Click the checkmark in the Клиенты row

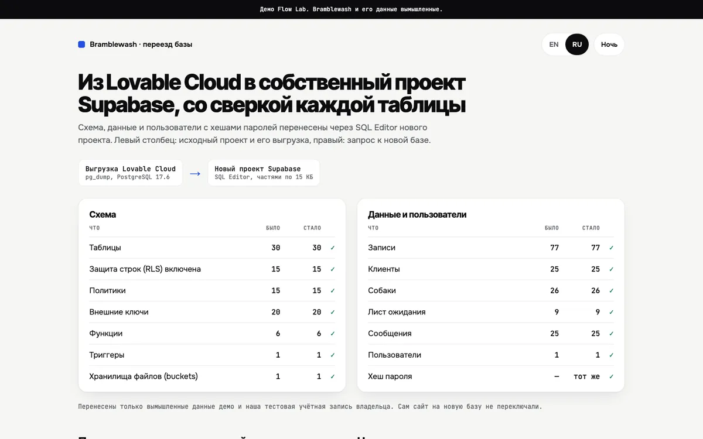tap(612, 269)
